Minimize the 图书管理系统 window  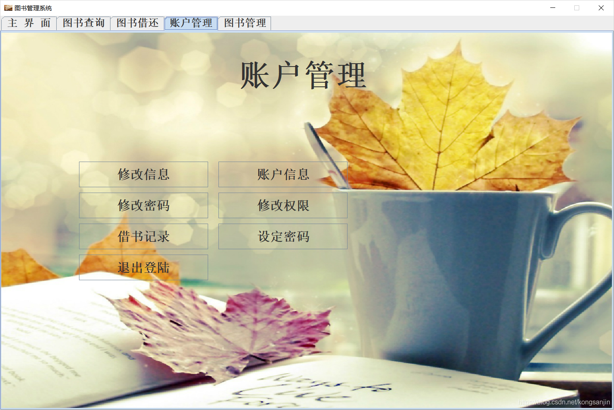click(553, 8)
